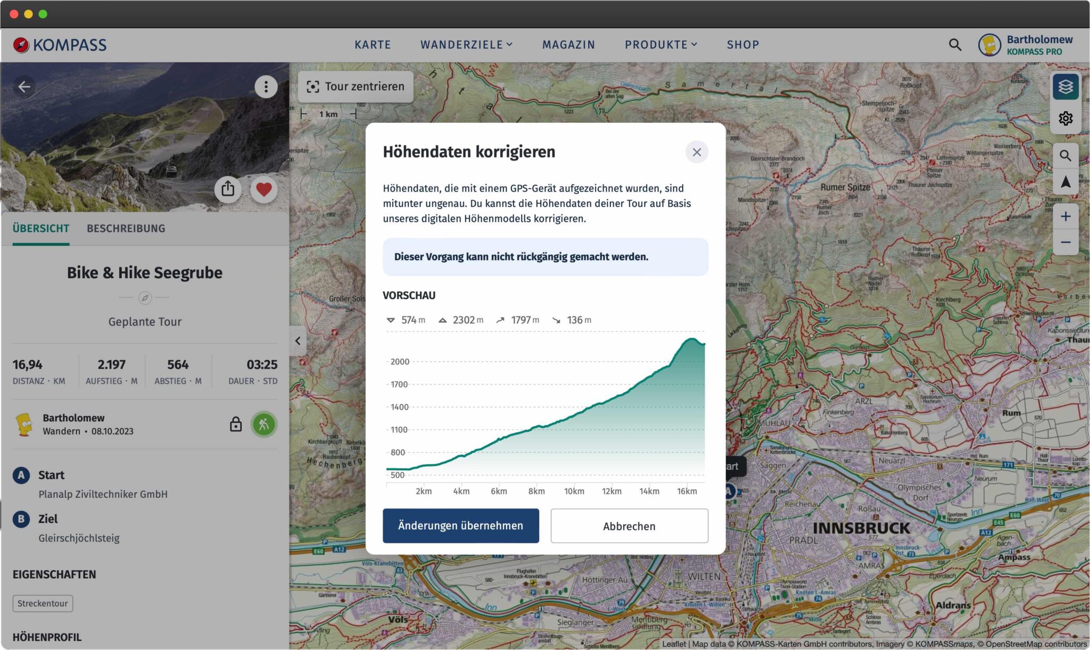Click the KOMPASS PRO label
The image size is (1090, 650).
pos(1034,52)
